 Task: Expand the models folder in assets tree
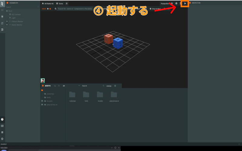point(42,101)
